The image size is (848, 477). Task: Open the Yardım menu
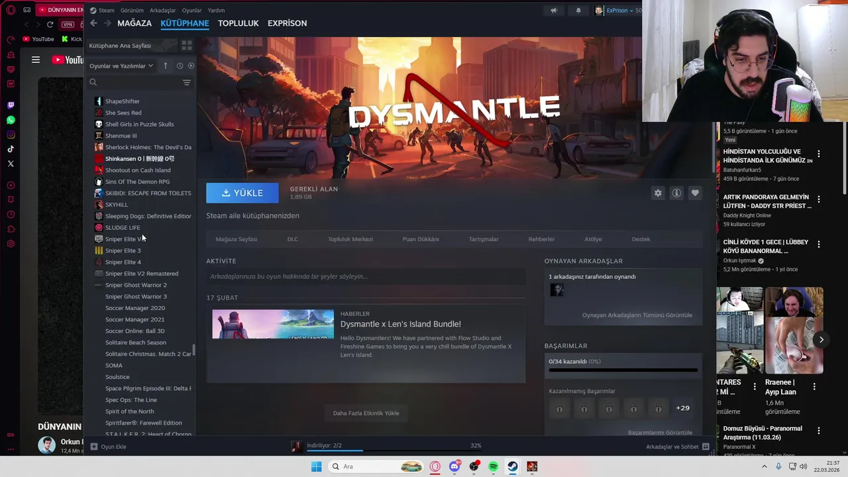click(x=216, y=11)
